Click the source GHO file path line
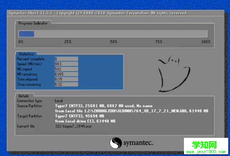Screen dimensions: 230x156 132,111
